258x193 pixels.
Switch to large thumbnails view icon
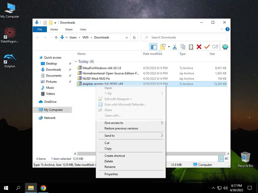[x=227, y=159]
